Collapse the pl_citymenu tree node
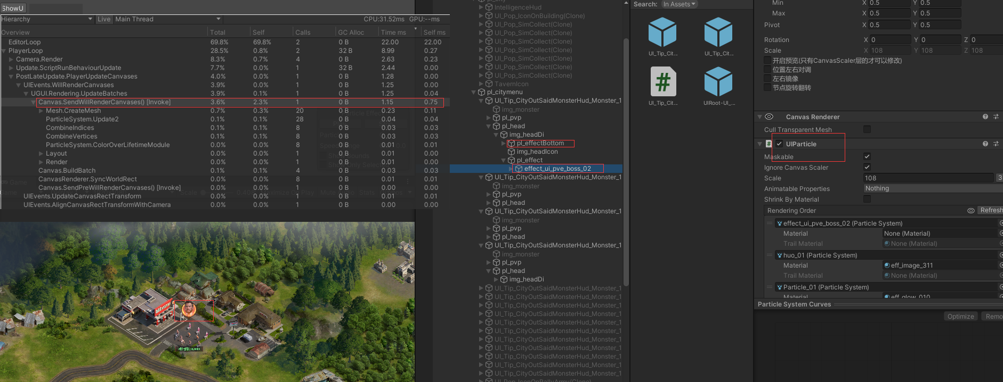Image resolution: width=1003 pixels, height=382 pixels. pyautogui.click(x=474, y=92)
